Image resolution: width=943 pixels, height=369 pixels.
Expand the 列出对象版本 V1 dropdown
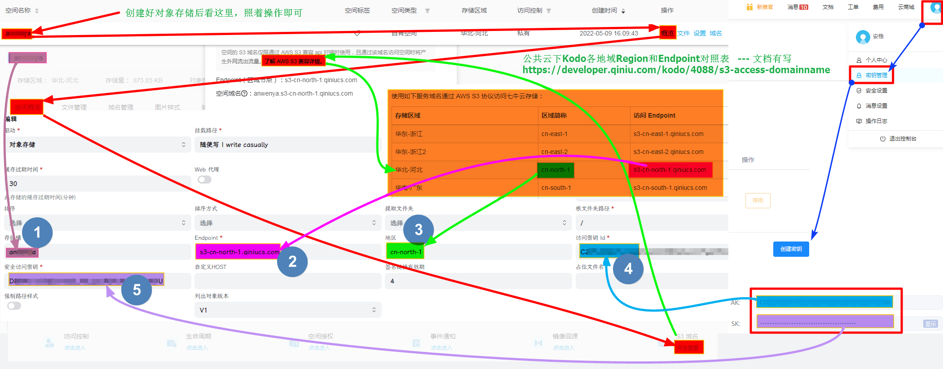coord(287,310)
